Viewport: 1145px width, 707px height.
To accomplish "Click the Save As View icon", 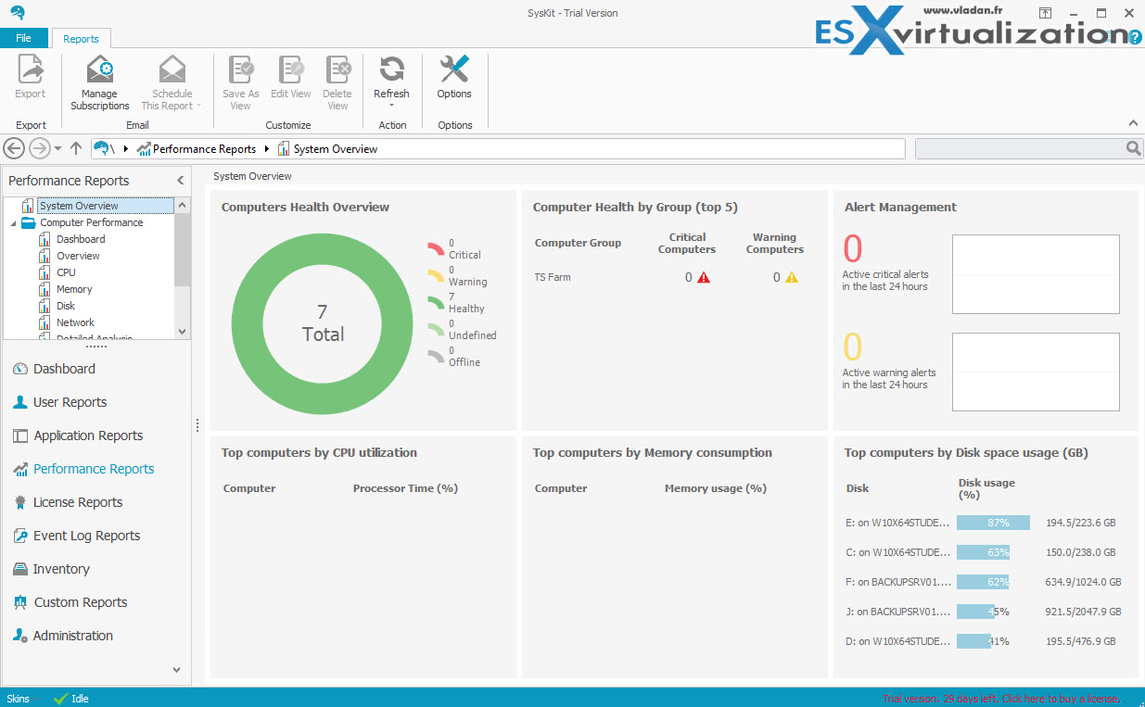I will (241, 70).
